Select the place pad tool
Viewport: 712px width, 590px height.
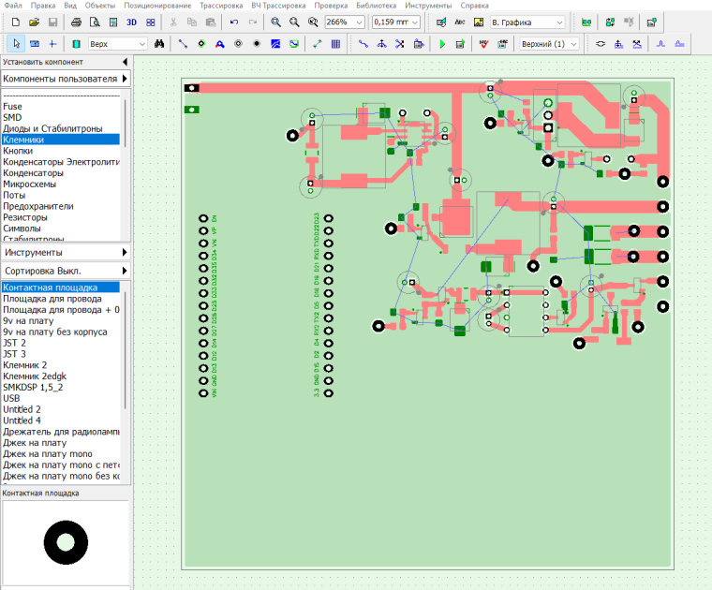point(238,44)
